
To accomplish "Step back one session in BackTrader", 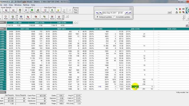I will point(101,13).
